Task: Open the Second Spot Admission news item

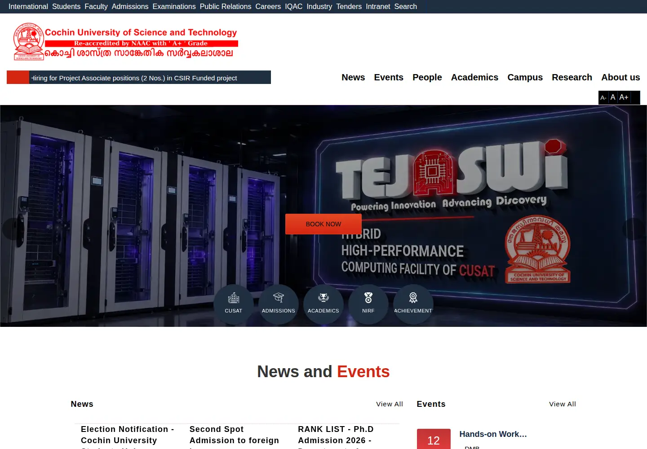Action: pyautogui.click(x=235, y=436)
